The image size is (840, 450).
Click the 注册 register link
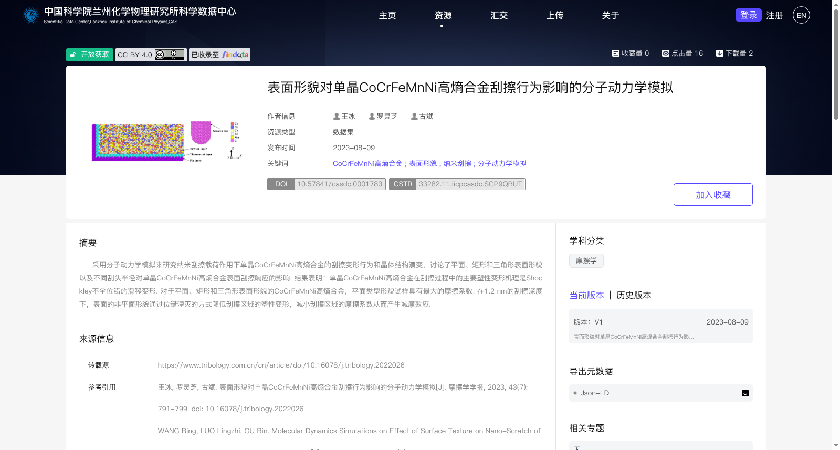774,15
